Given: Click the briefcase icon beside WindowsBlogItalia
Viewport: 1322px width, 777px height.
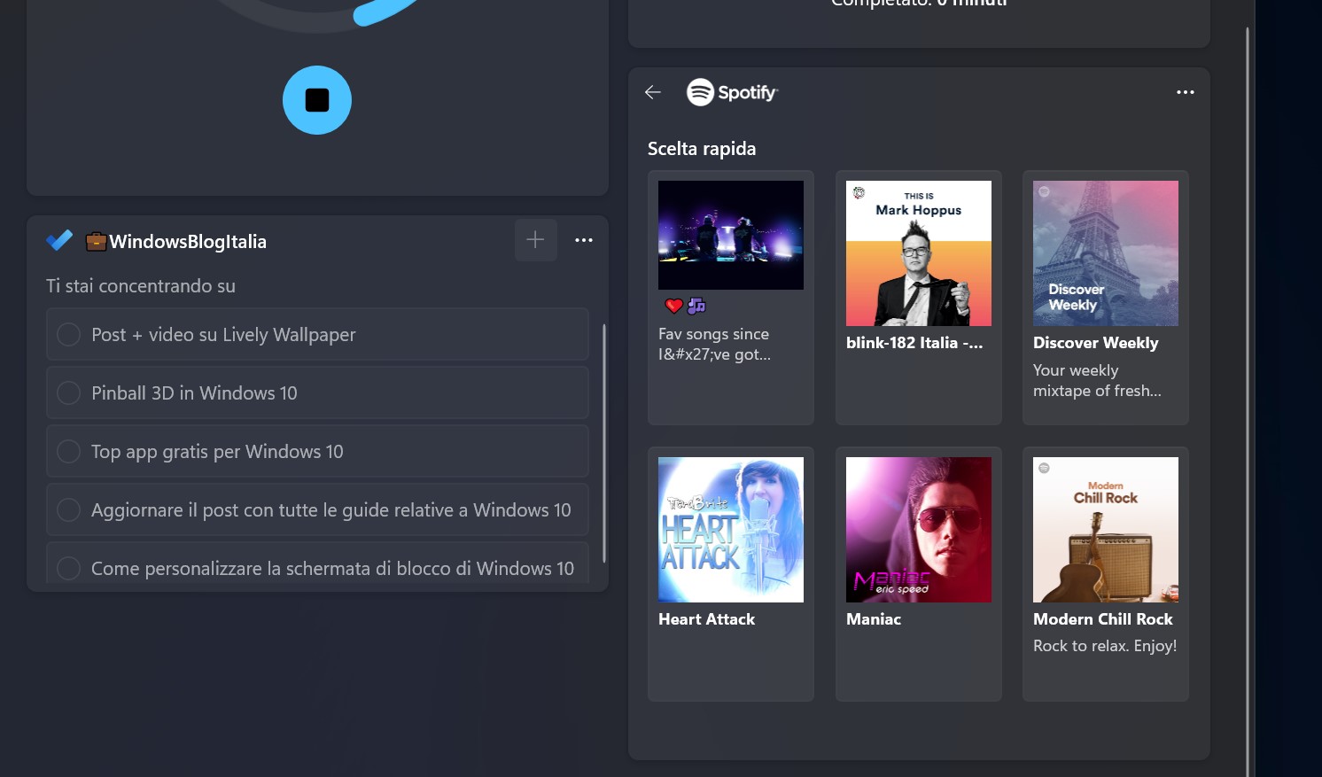Looking at the screenshot, I should (x=96, y=241).
